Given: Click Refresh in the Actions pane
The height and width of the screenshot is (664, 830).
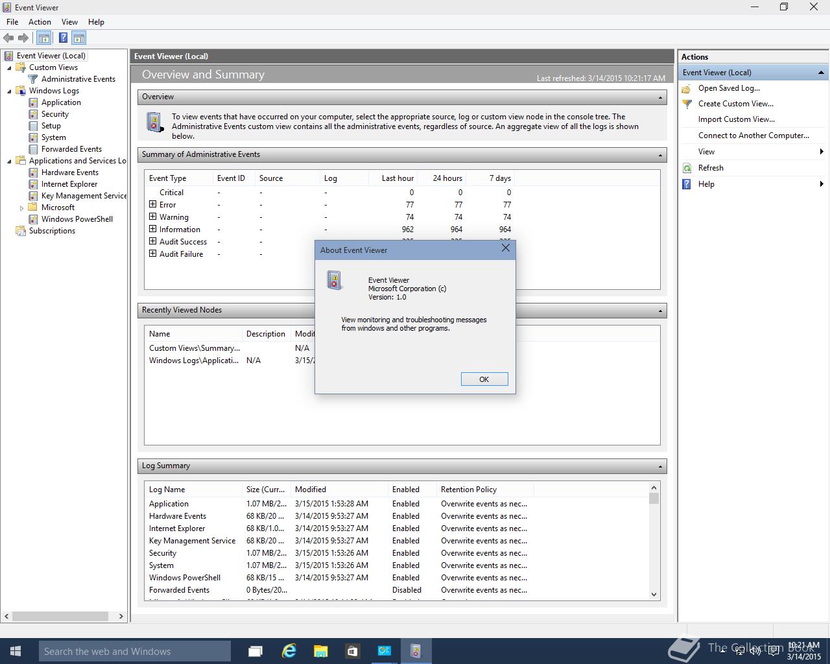Looking at the screenshot, I should (711, 168).
